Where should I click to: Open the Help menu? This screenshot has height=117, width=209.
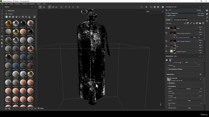click(x=44, y=4)
